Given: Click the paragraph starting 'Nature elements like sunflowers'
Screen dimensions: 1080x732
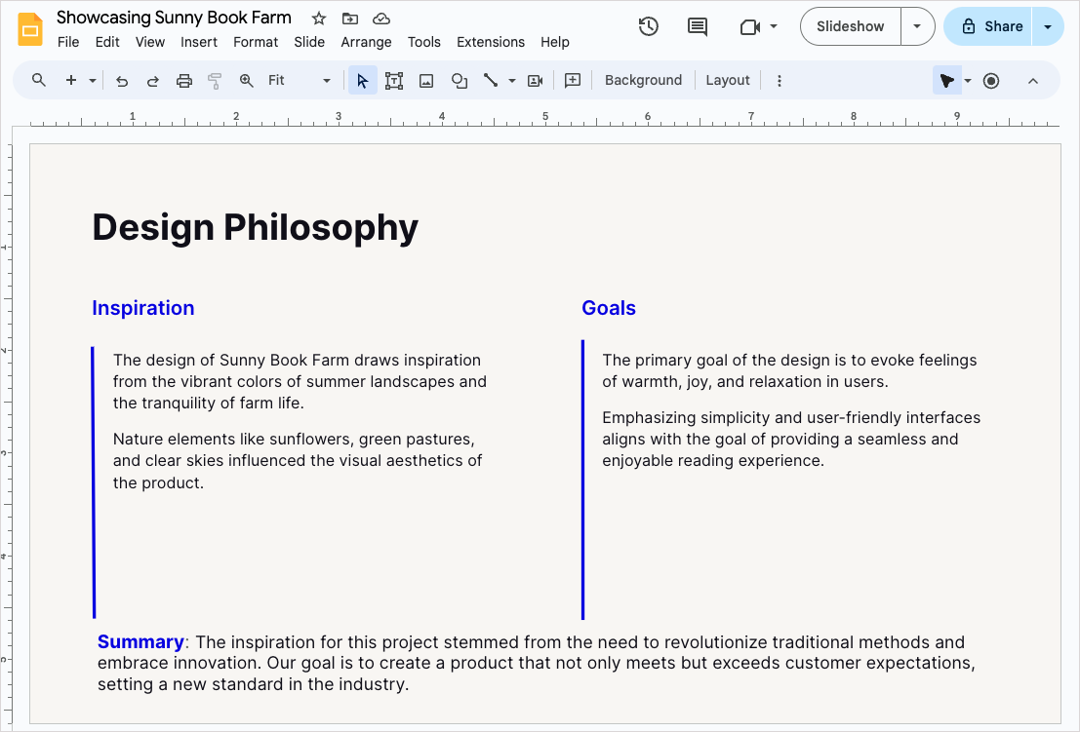Looking at the screenshot, I should pyautogui.click(x=298, y=461).
